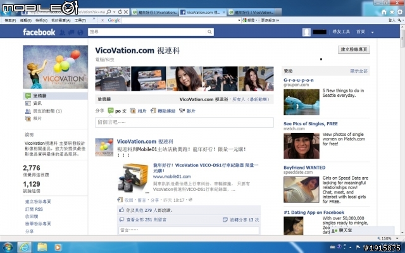Open the Windows Start orb

(8, 247)
